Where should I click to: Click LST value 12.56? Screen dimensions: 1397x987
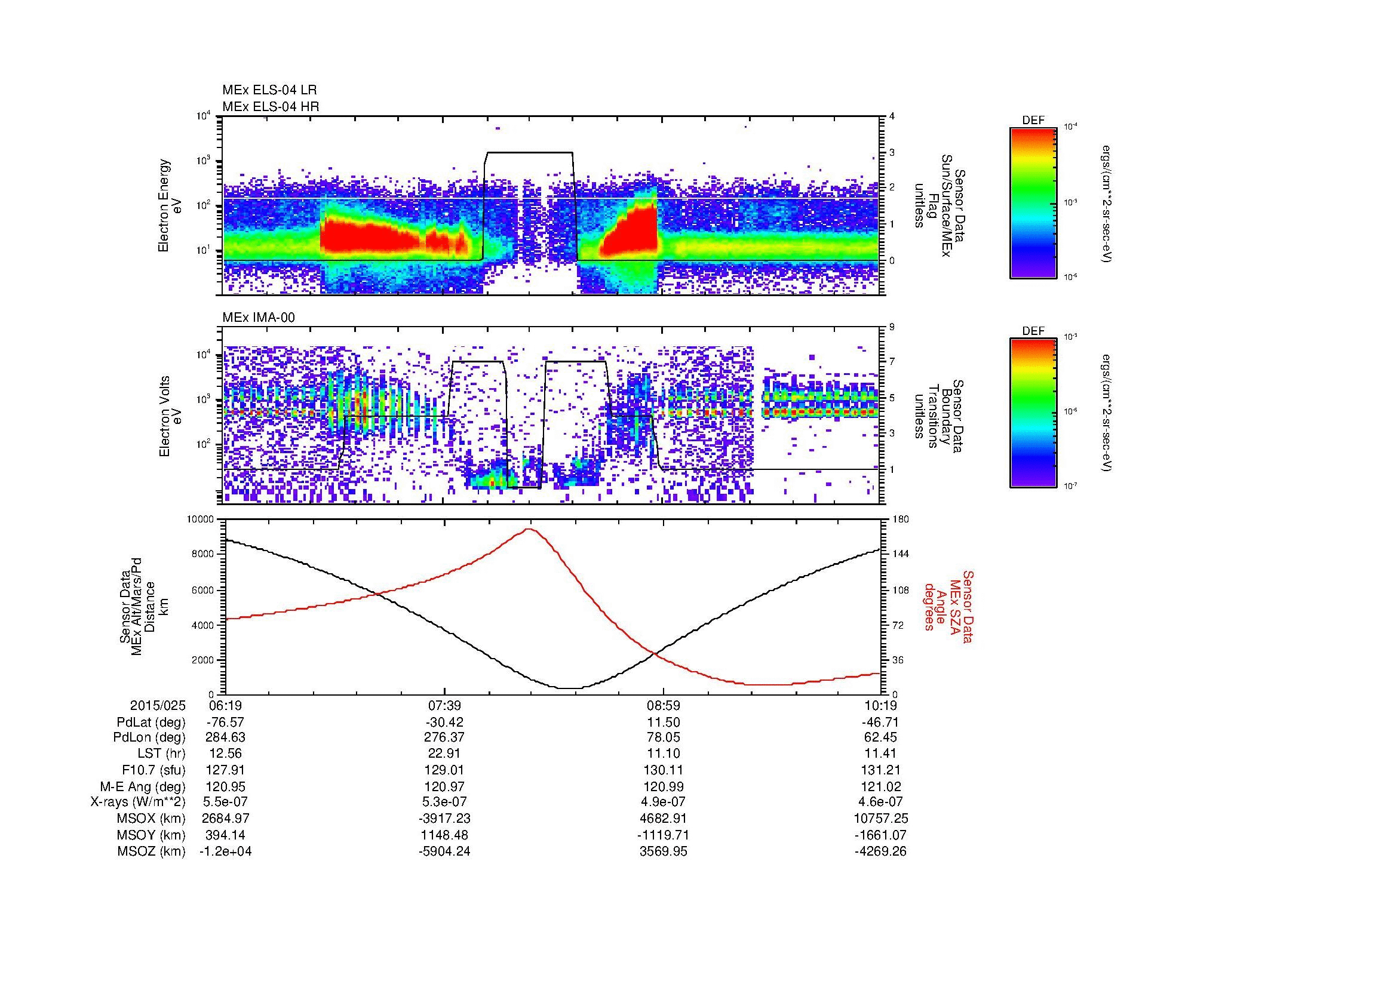tap(225, 754)
